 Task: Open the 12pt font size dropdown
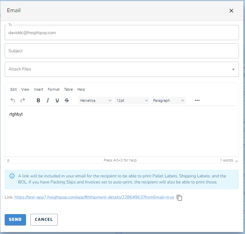coord(132,100)
